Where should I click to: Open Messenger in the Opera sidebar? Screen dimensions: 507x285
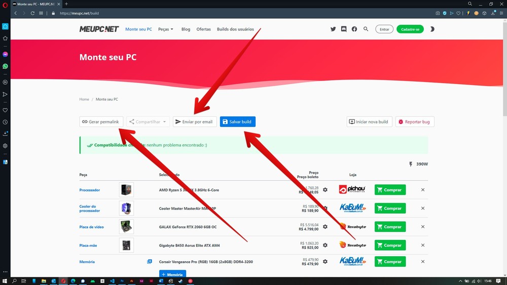(5, 54)
